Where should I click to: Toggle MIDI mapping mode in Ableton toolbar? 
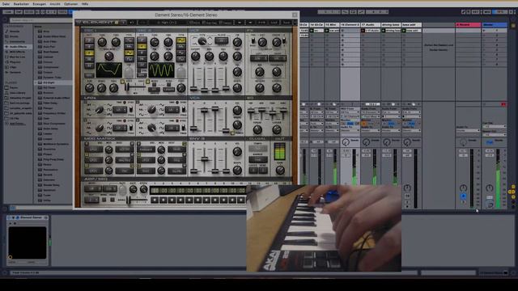487,12
